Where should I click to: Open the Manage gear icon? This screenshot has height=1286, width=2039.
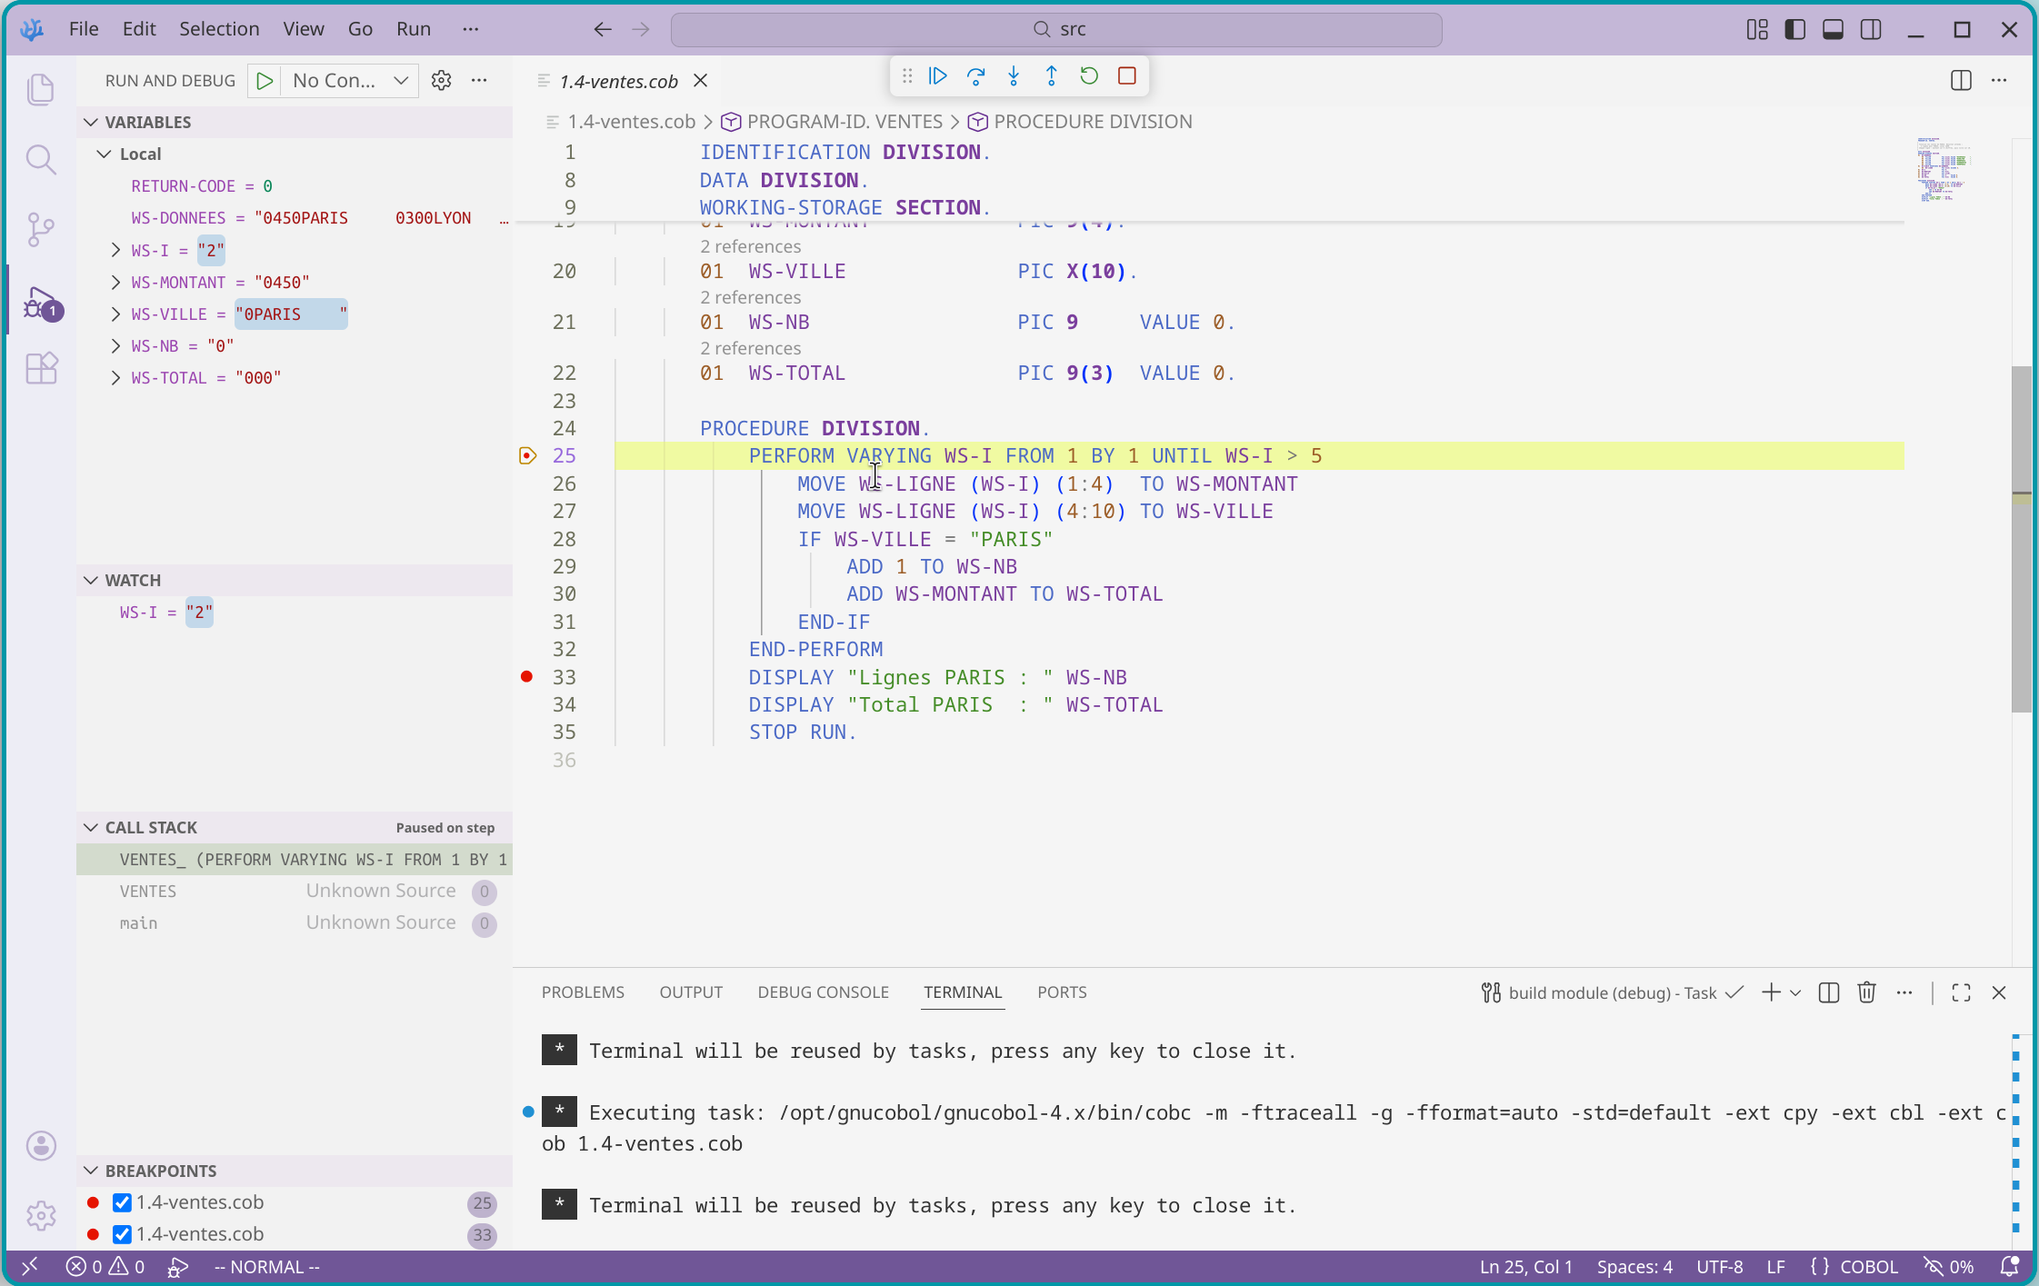[41, 1216]
